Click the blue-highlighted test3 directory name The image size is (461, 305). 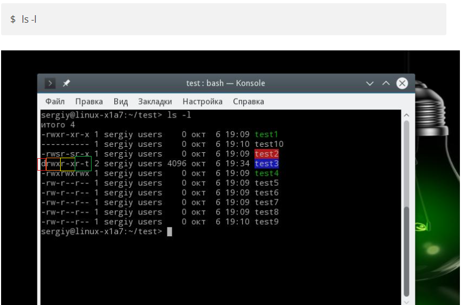point(267,164)
